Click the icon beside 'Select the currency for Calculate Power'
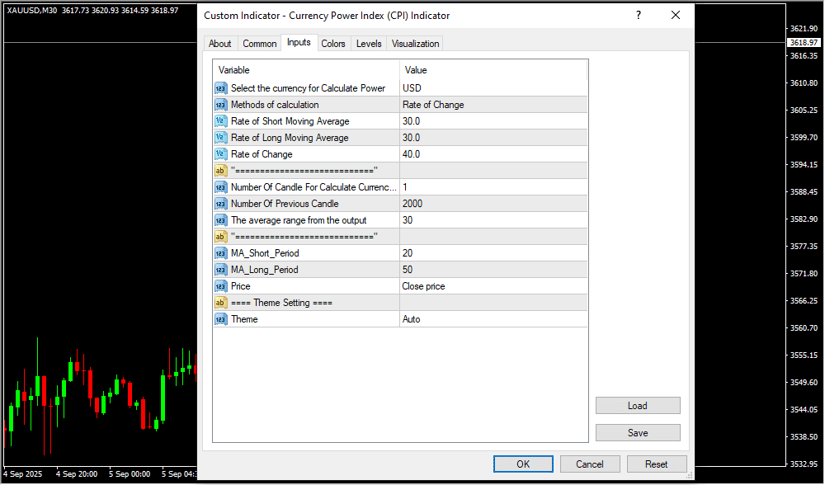 220,88
